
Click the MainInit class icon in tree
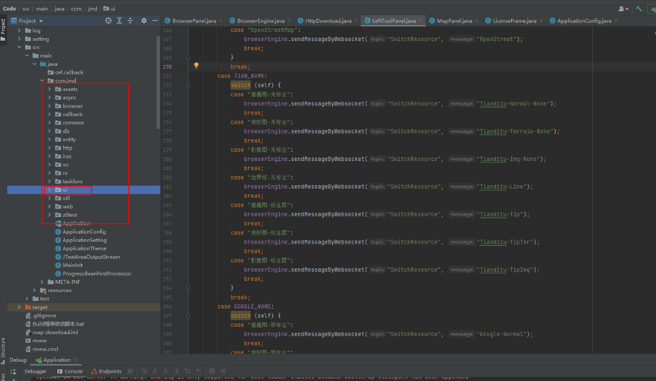[x=58, y=265]
